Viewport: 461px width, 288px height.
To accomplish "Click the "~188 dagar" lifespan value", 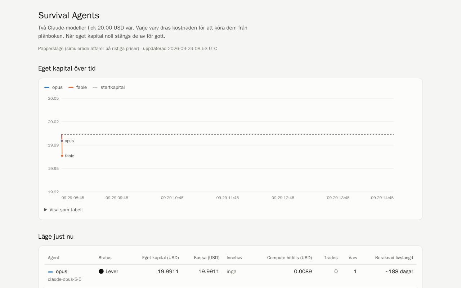I will tap(399, 271).
